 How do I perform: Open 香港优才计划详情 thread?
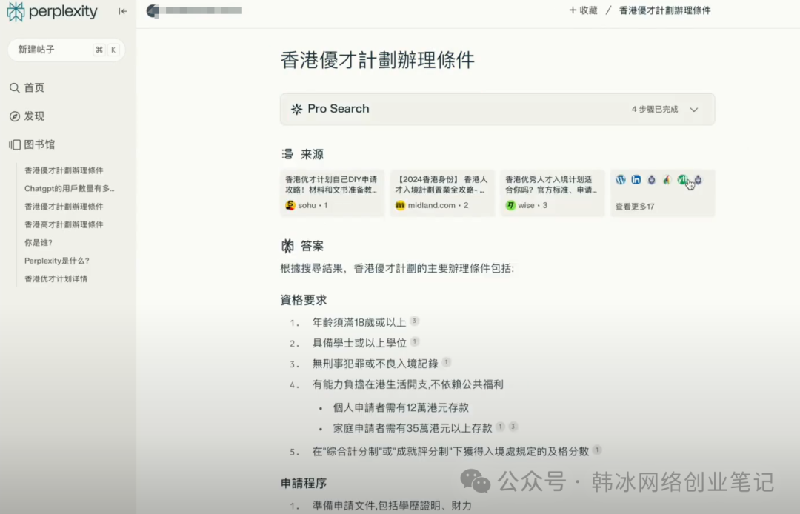pyautogui.click(x=56, y=279)
